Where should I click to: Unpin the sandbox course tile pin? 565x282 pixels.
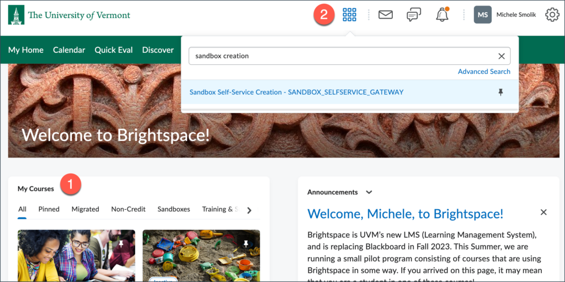click(246, 244)
